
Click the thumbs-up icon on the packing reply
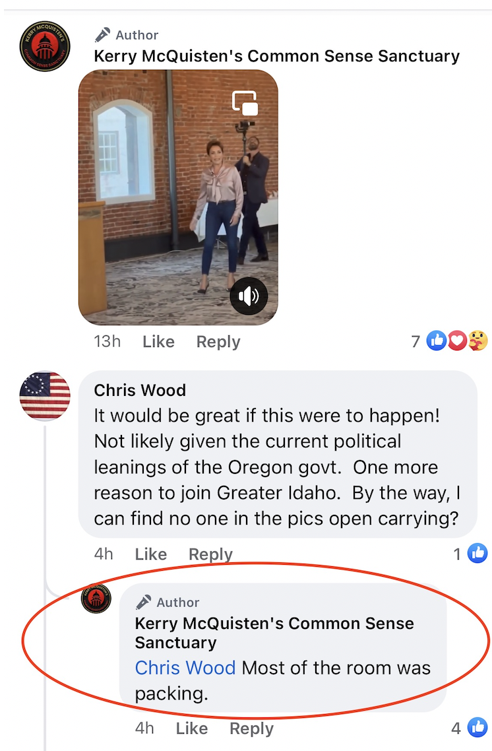point(477,728)
